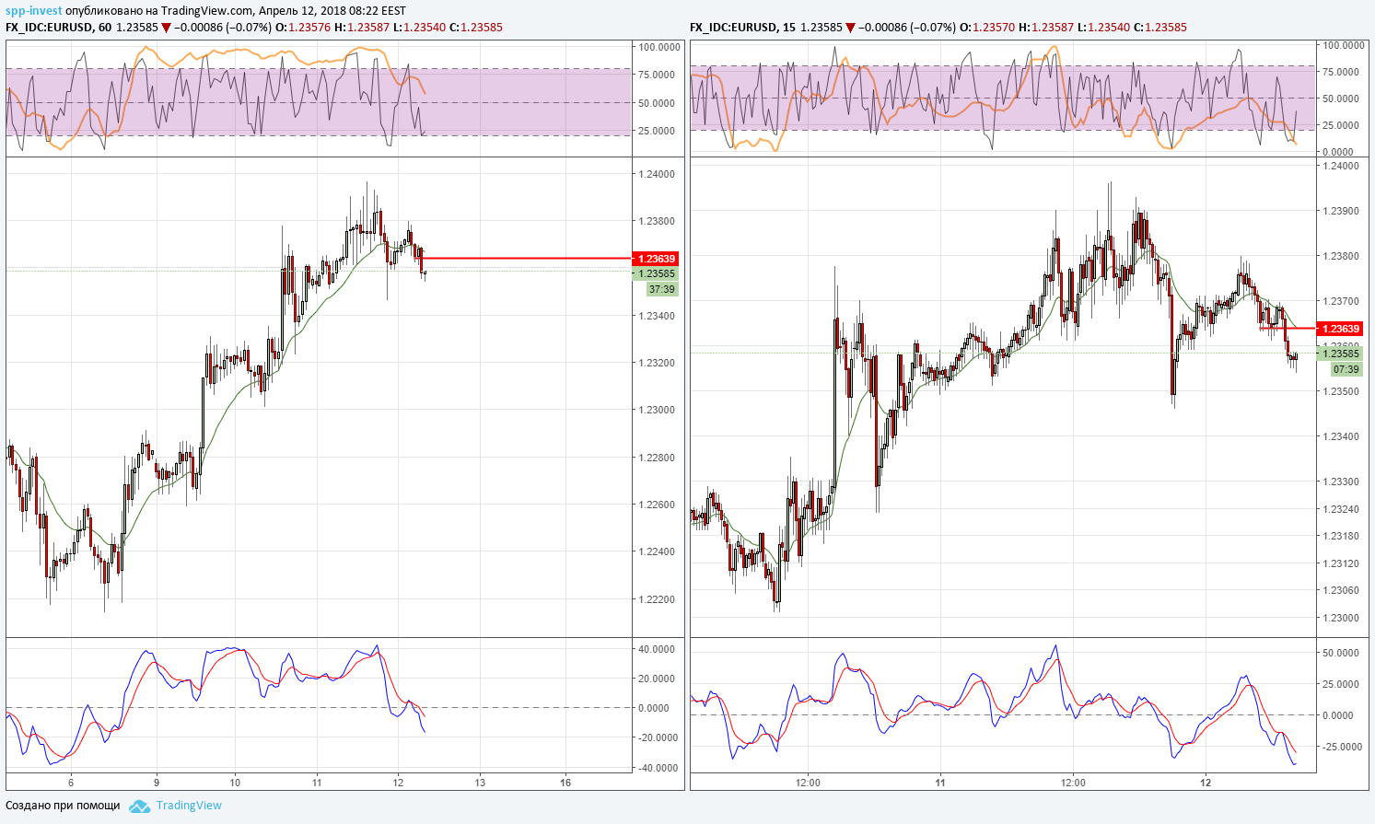Click green 1.23585 current price tag left chart
The width and height of the screenshot is (1375, 824).
[x=656, y=273]
